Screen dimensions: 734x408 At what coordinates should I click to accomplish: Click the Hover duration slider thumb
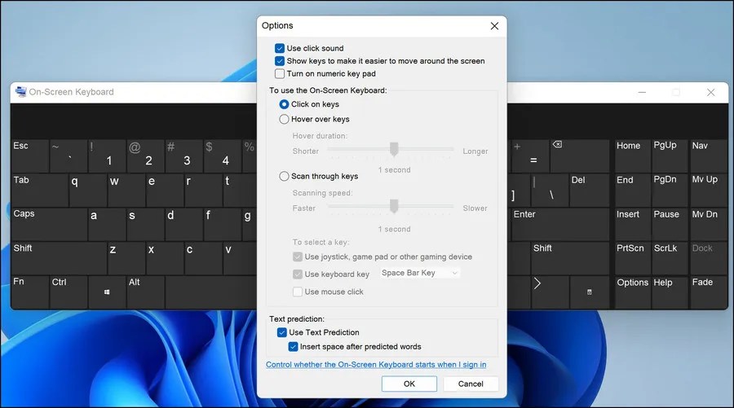394,149
